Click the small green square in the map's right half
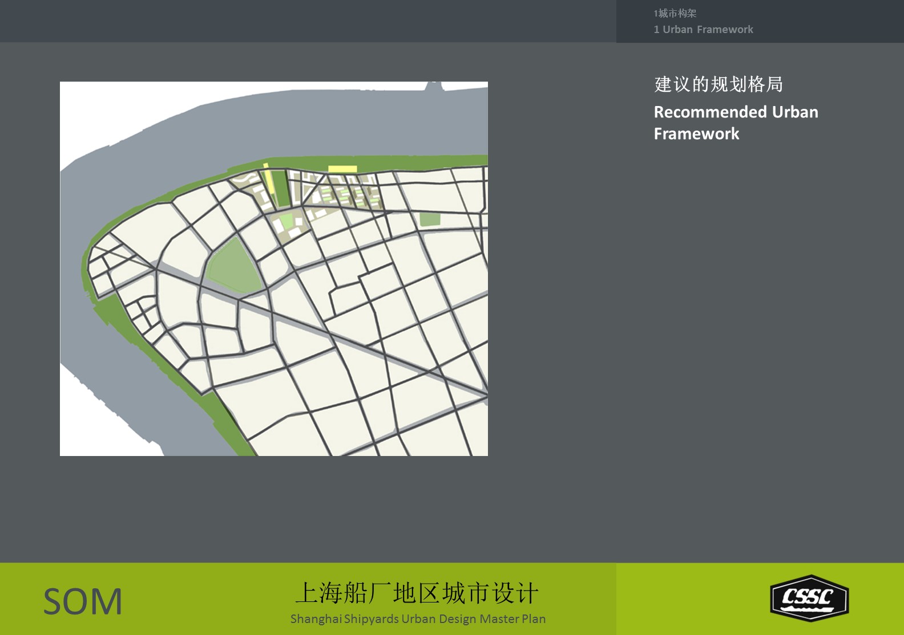Image resolution: width=904 pixels, height=635 pixels. [x=430, y=219]
